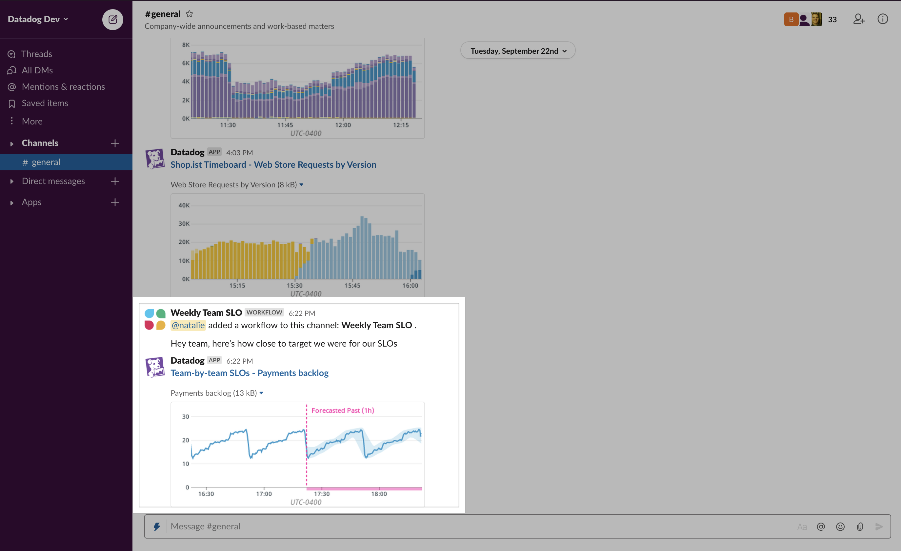Open the Tuesday, September 22nd date dropdown
901x551 pixels.
[x=517, y=50]
